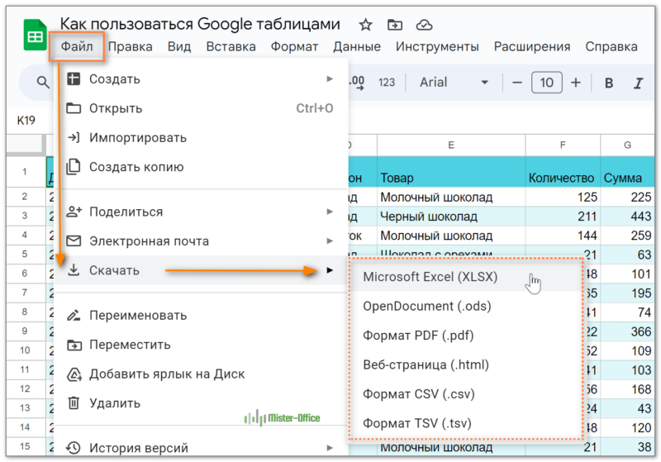661x462 pixels.
Task: Click the История версий menu entry
Action: pyautogui.click(x=200, y=448)
